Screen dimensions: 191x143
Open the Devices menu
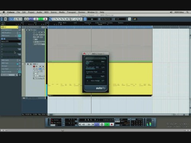pyautogui.click(x=82, y=12)
